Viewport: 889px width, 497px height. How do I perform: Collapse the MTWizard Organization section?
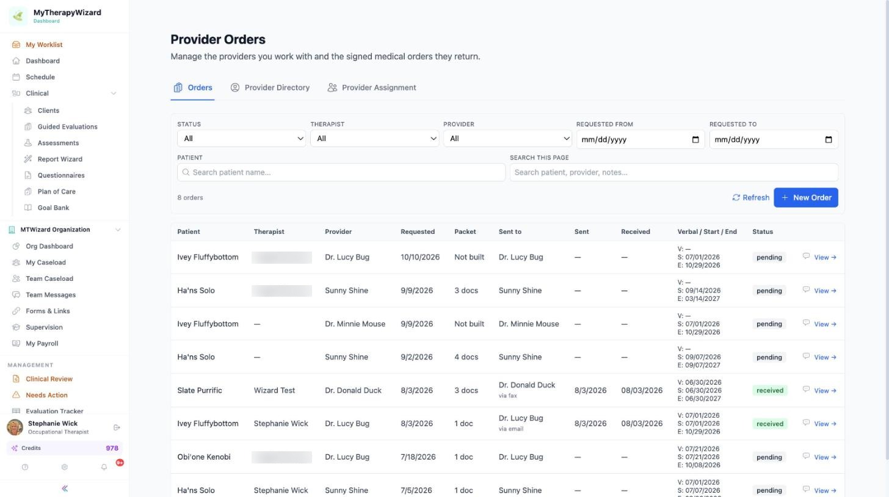point(118,230)
